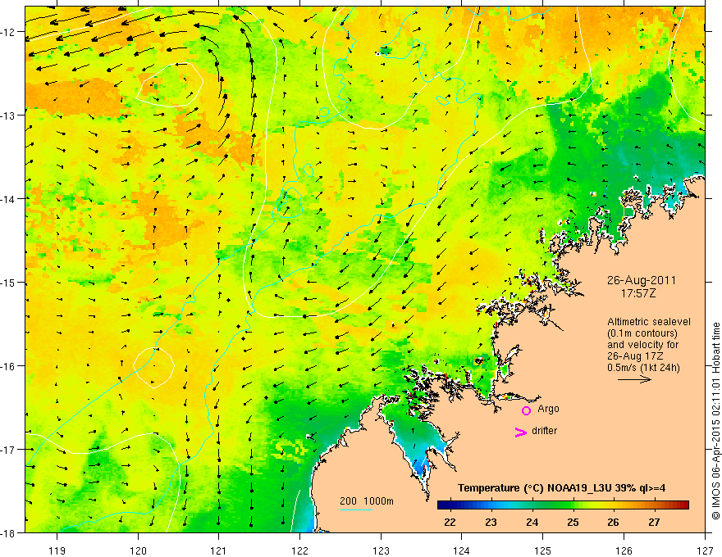
Task: Click the latitude axis label -12
Action: [8, 31]
